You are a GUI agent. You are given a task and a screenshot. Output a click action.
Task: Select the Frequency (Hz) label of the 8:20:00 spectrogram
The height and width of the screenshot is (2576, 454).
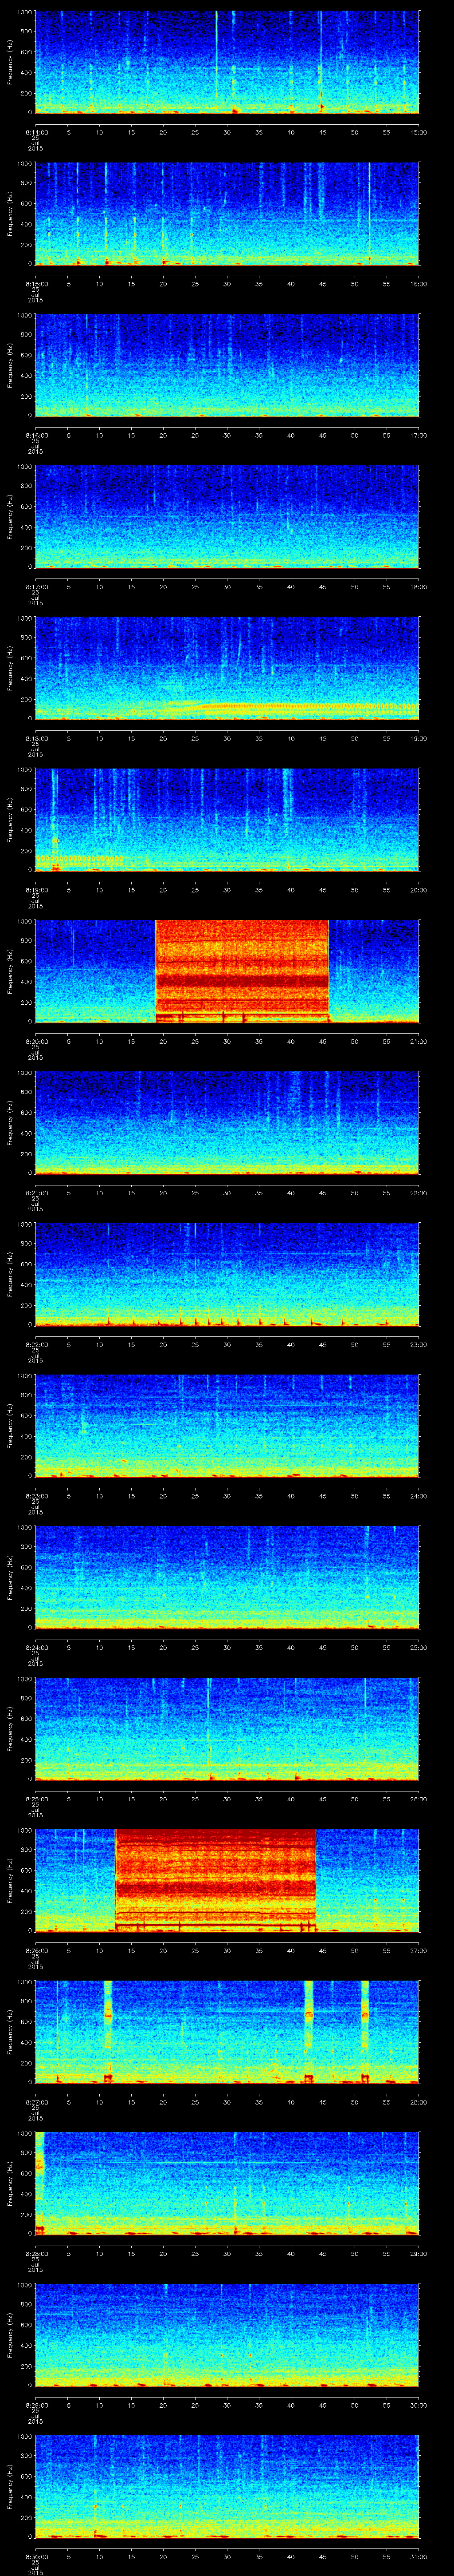click(10, 971)
